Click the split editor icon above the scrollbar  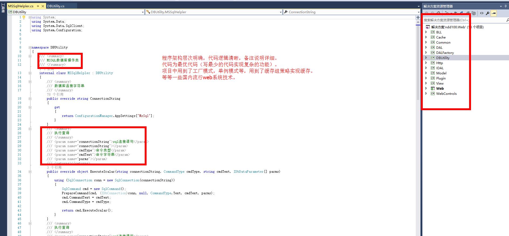418,17
